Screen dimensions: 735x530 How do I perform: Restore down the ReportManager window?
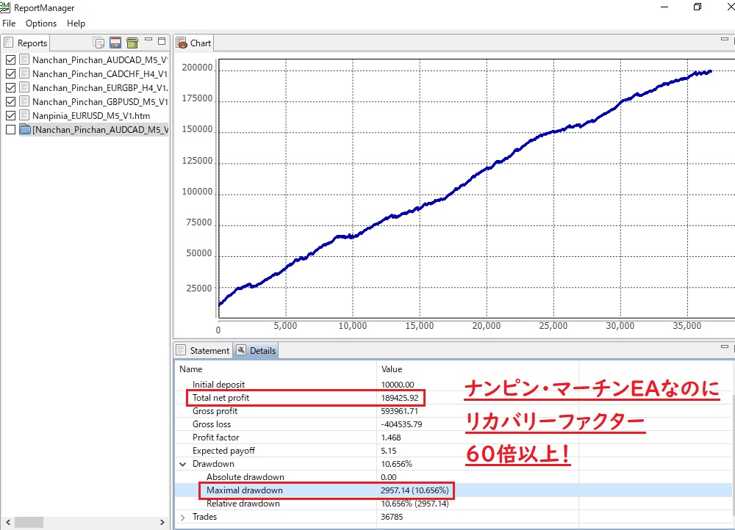click(697, 7)
